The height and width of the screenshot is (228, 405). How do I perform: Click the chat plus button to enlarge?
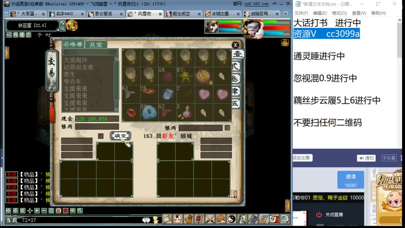[37, 211]
